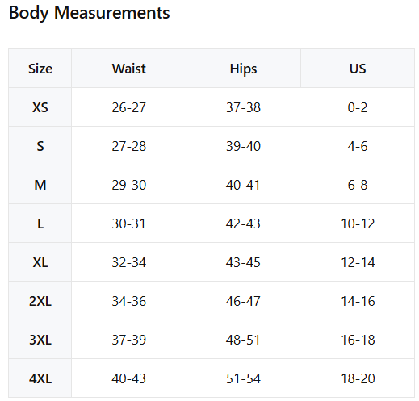Click the 2XL size row label

(40, 301)
